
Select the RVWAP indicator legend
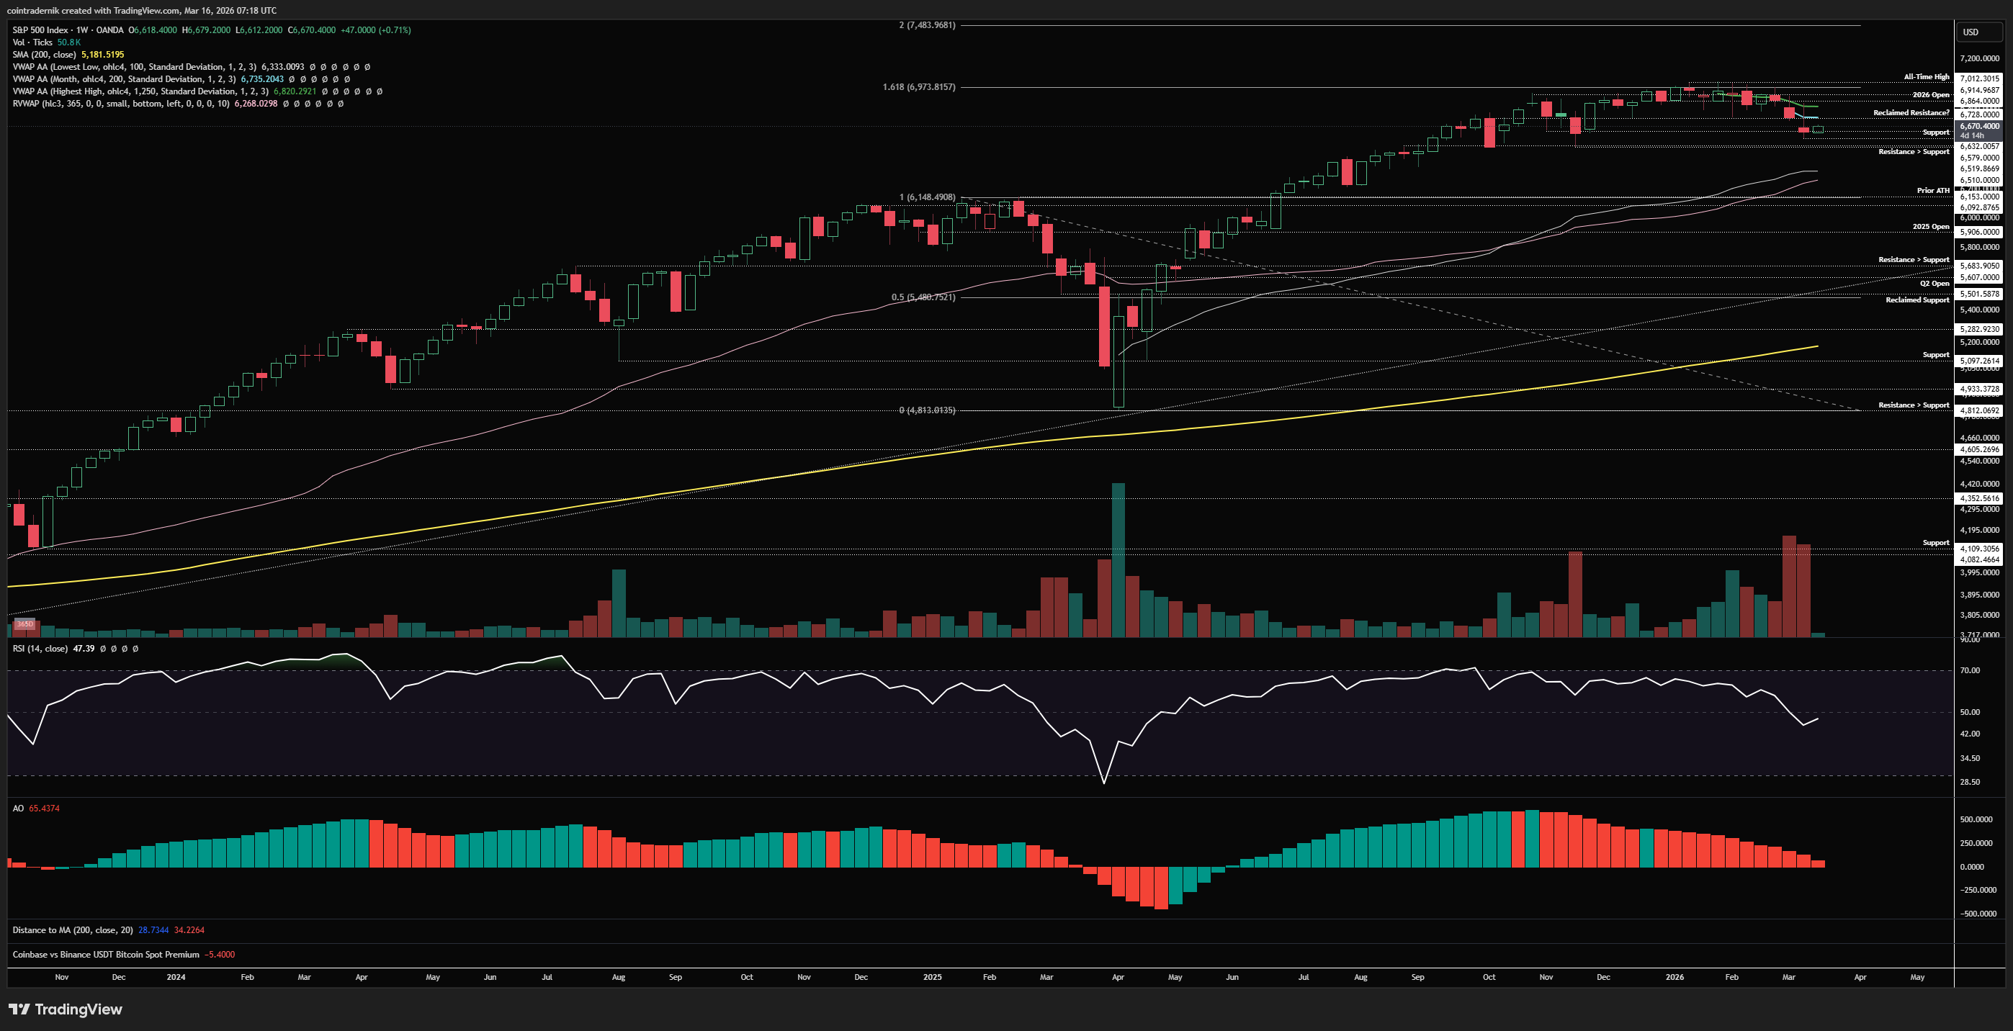tap(120, 103)
